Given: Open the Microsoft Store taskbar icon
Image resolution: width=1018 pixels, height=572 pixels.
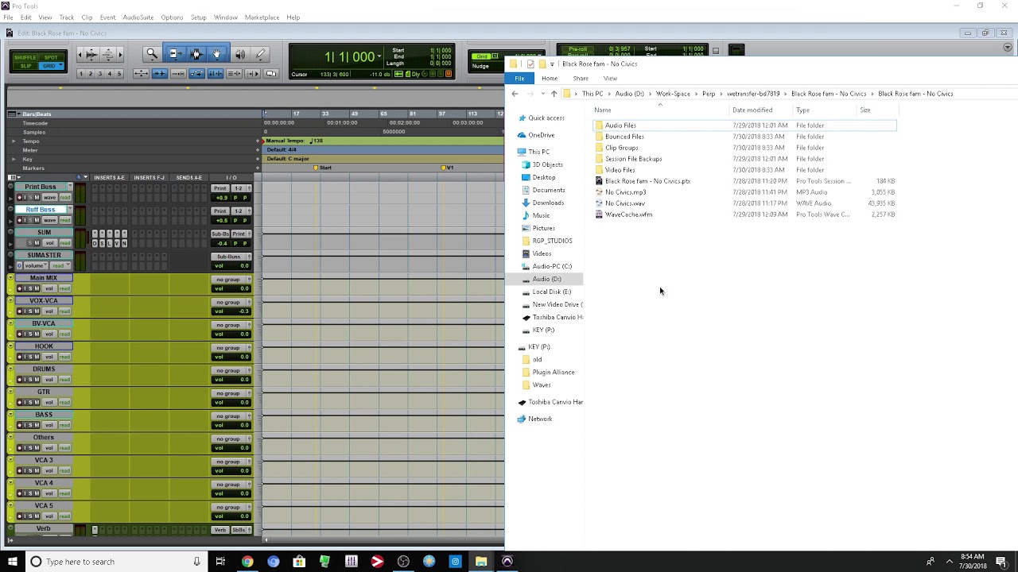Looking at the screenshot, I should coord(299,562).
